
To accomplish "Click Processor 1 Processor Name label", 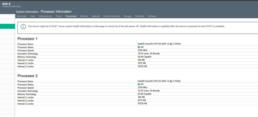I will tap(25, 44).
